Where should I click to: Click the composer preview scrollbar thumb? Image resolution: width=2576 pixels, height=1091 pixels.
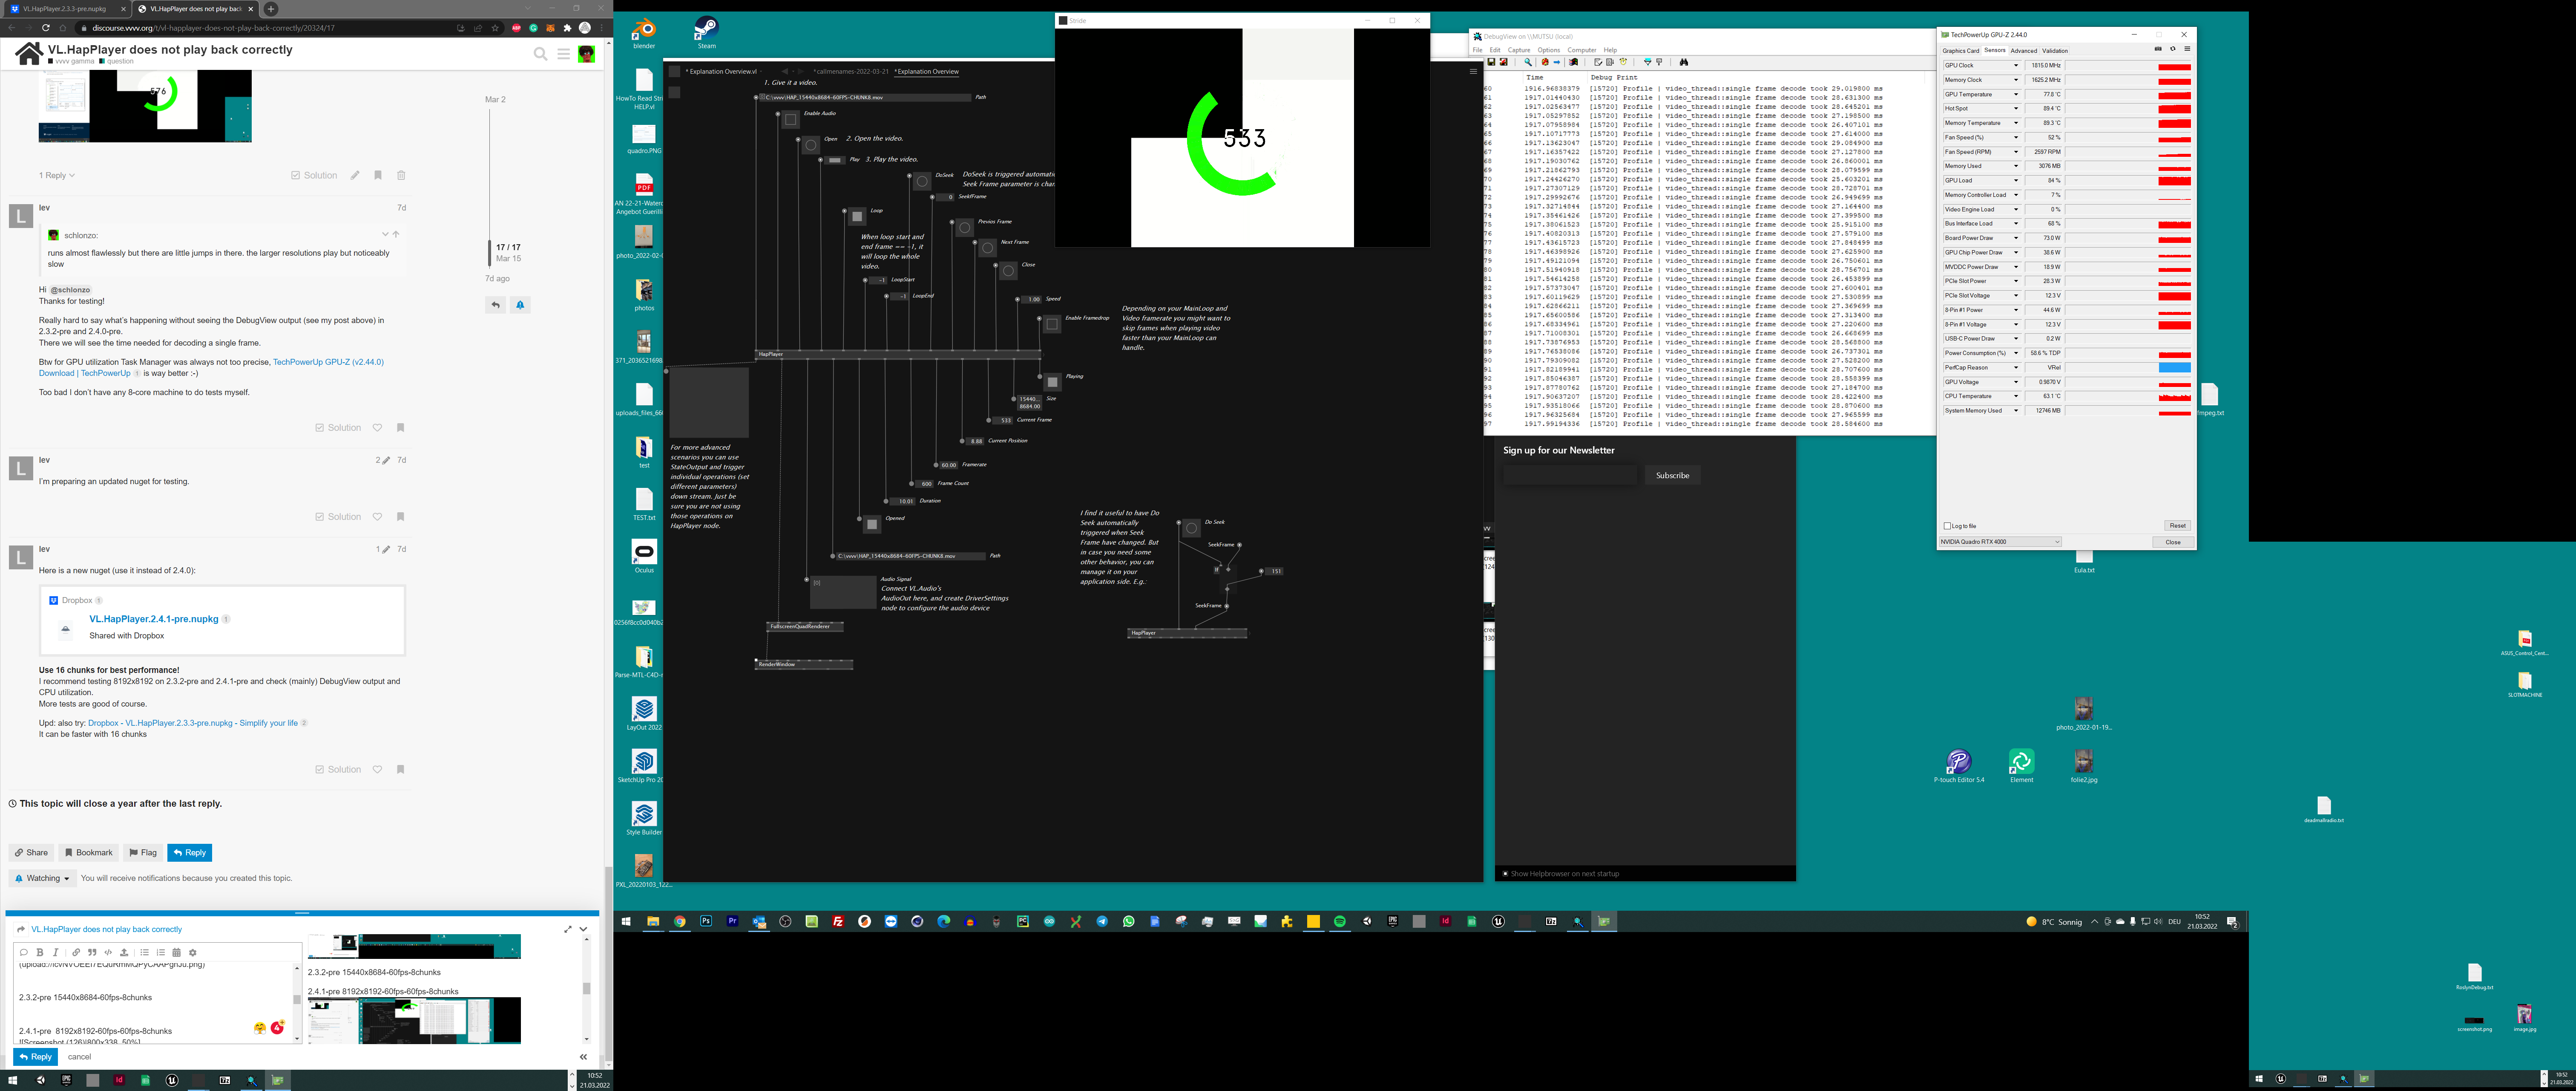586,988
